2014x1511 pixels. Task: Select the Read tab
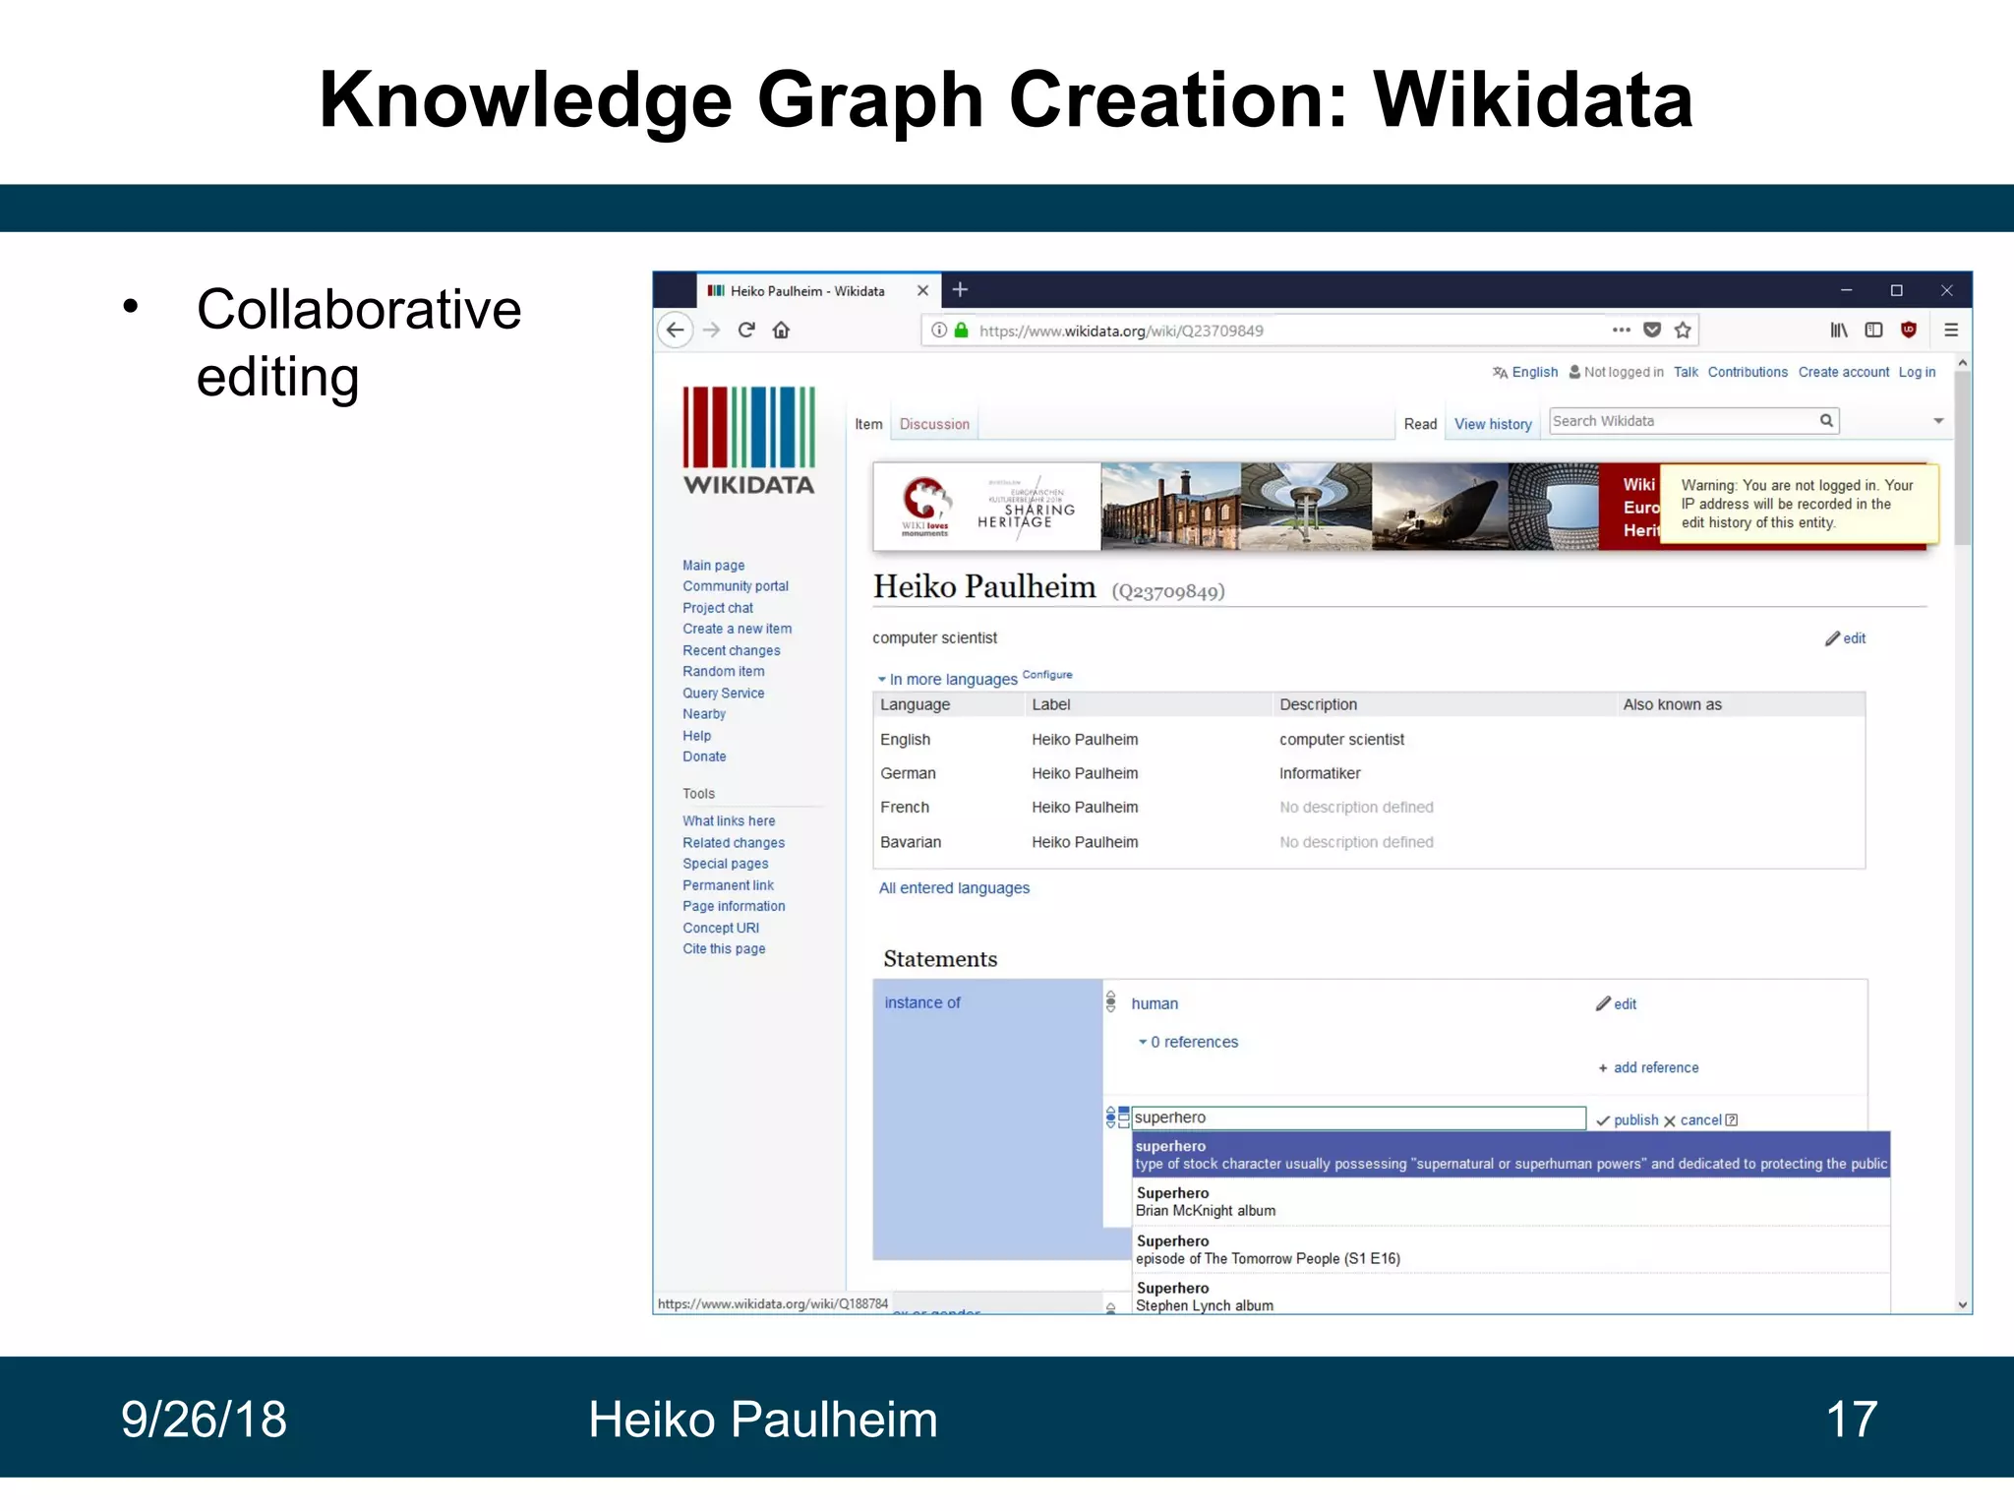tap(1420, 424)
